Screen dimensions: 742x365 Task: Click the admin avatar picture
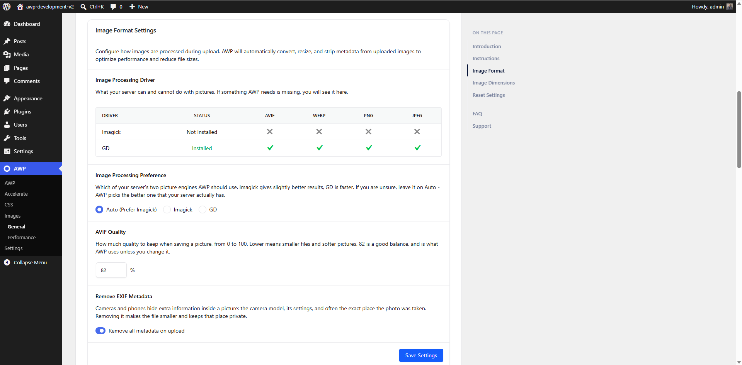[730, 7]
